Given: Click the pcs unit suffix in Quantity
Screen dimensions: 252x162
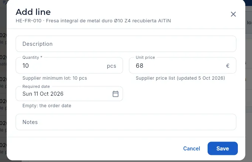Looking at the screenshot, I should [111, 66].
